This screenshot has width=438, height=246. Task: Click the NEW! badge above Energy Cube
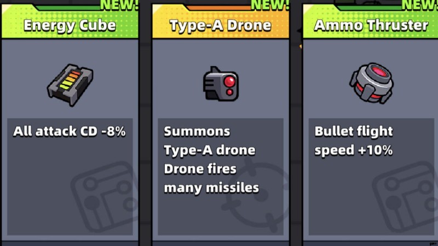119,5
